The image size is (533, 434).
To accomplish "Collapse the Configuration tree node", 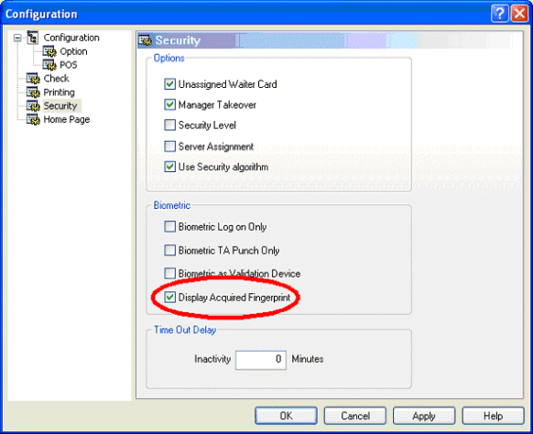I will pos(17,38).
